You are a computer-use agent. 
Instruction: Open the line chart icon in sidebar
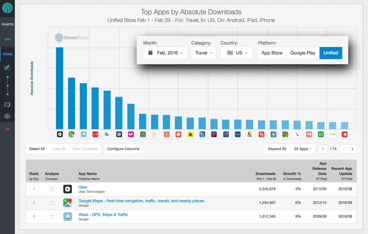tap(7, 68)
